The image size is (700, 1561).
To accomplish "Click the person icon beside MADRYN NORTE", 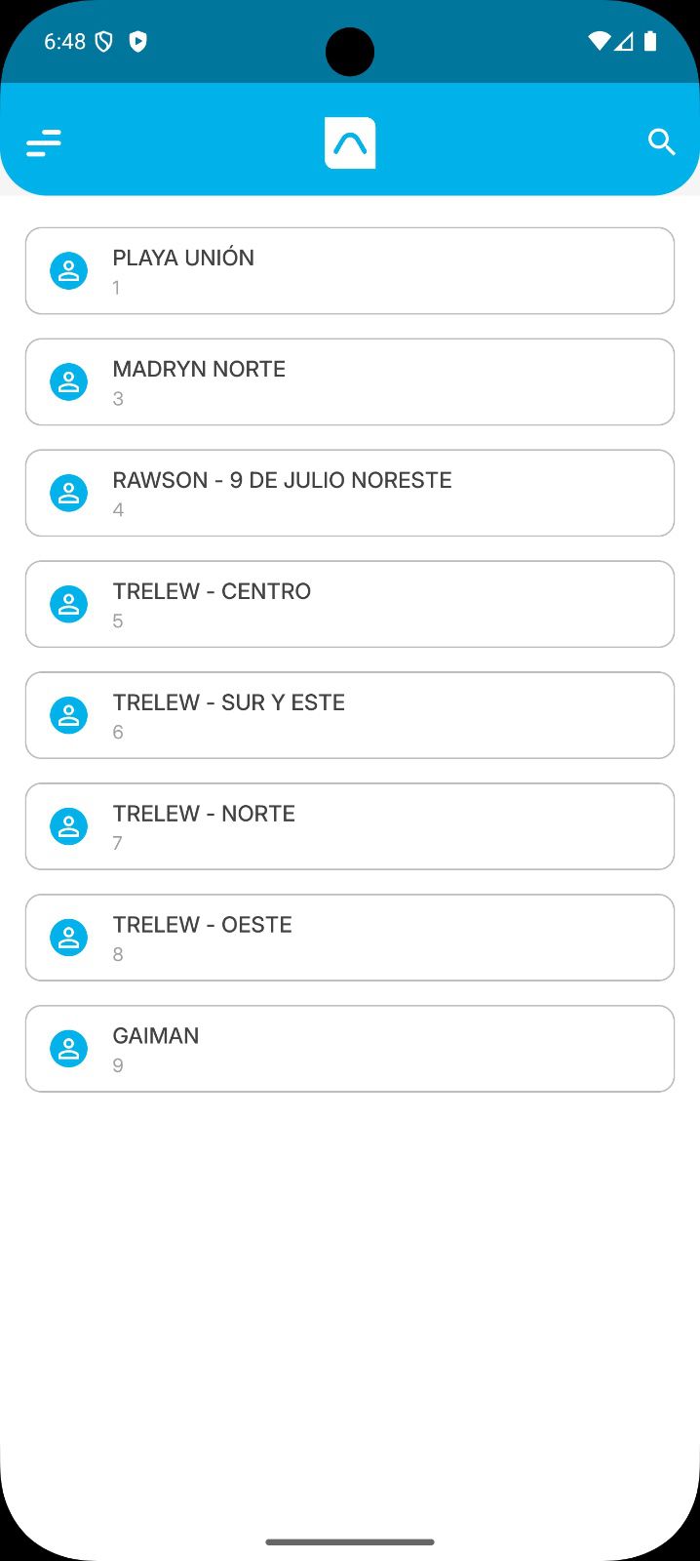I will (x=69, y=382).
